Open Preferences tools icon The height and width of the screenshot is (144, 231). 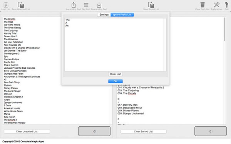pos(216,5)
